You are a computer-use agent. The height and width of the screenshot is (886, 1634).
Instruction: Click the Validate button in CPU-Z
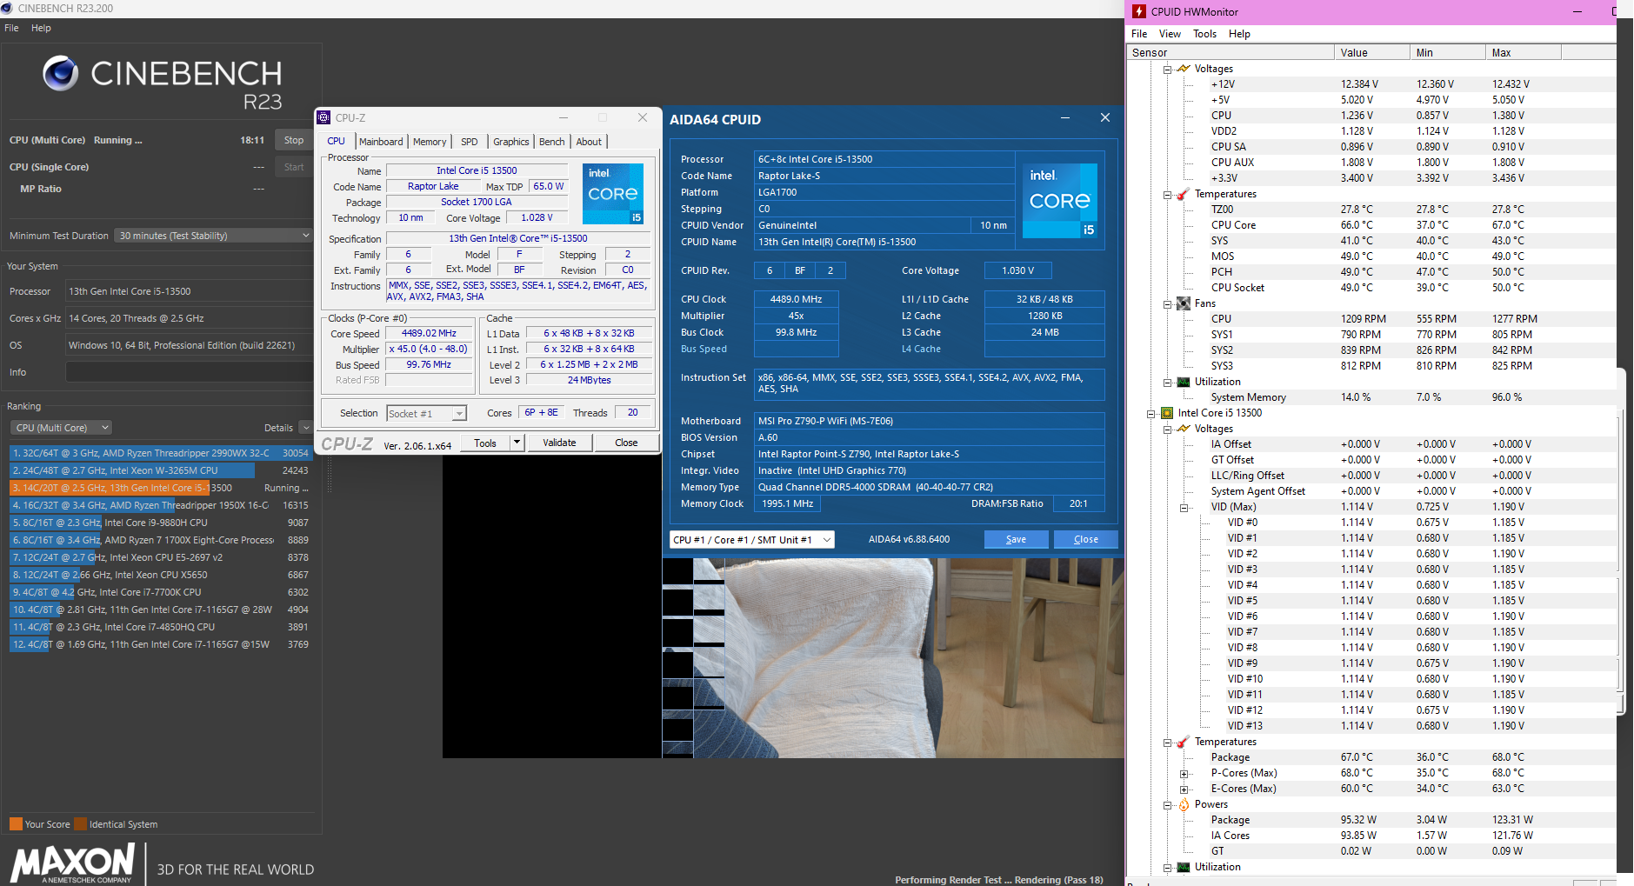[559, 443]
